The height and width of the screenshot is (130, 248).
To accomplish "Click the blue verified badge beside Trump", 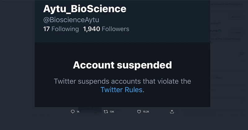I will pos(219,31).
